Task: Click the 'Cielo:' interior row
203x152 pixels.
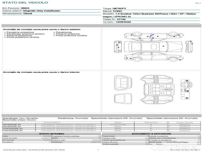Action: click(27, 136)
